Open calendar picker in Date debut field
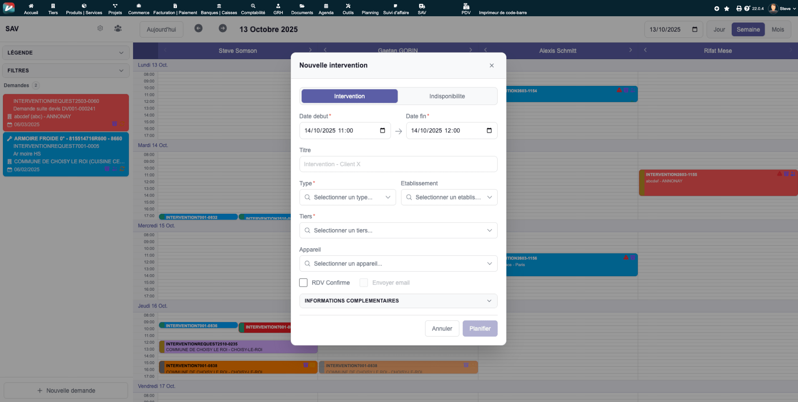The image size is (798, 402). click(383, 130)
